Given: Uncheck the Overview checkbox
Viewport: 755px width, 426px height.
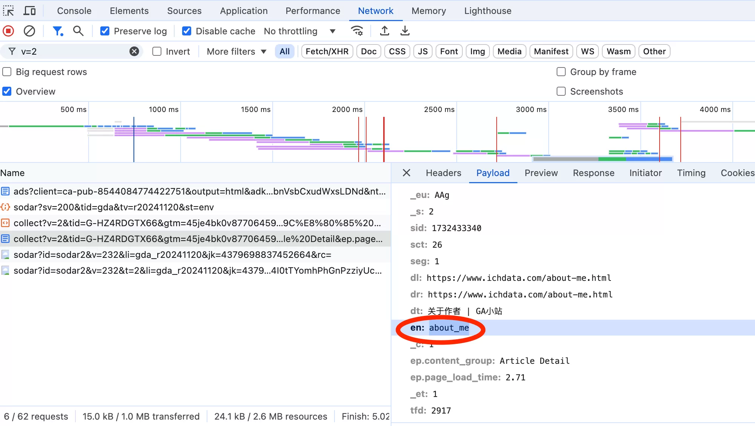Looking at the screenshot, I should point(7,91).
